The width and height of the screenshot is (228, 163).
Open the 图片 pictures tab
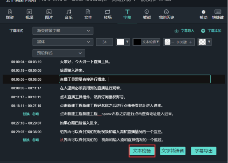(x=49, y=14)
